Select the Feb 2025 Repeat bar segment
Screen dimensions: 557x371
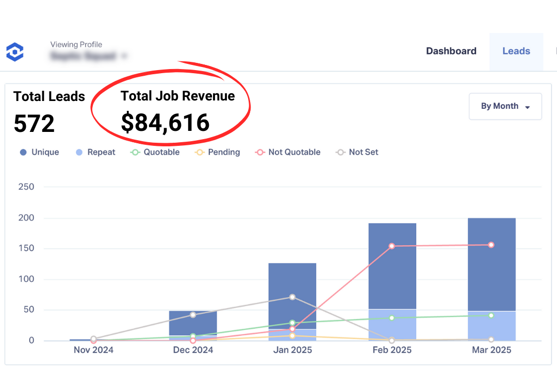392,325
